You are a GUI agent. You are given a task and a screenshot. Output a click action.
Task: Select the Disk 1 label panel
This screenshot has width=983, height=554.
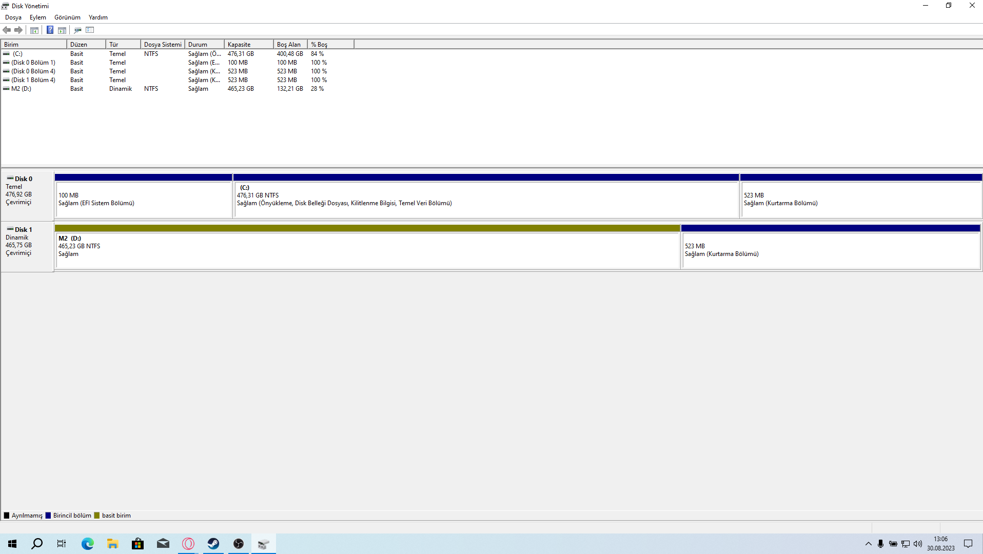[27, 246]
